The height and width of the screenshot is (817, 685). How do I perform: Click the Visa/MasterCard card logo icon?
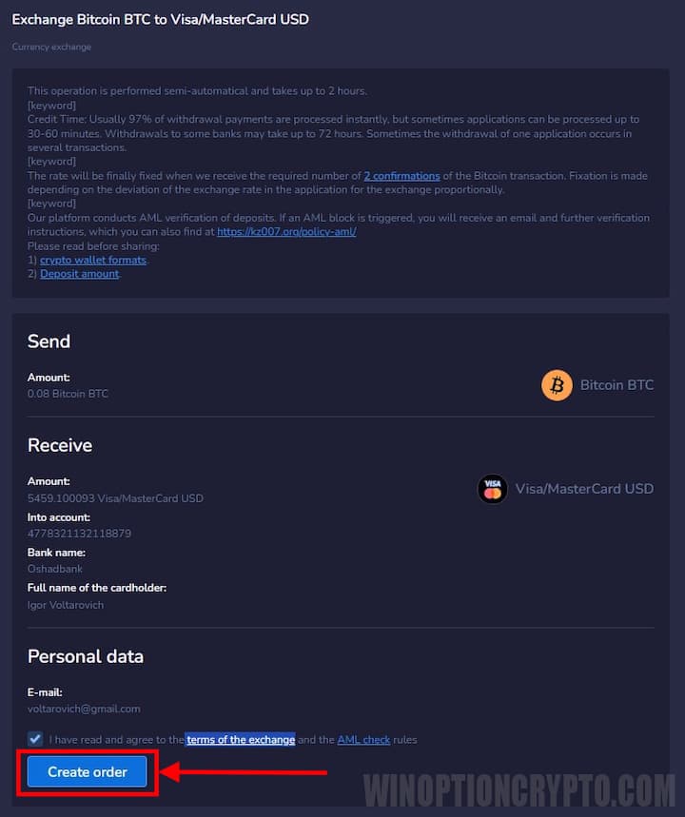coord(492,489)
